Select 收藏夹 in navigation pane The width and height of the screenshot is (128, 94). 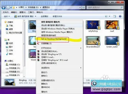[9, 22]
